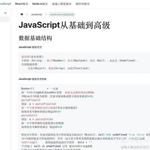This screenshot has width=150, height=150.
Task: Click the JavaScript从基础到高级 breadcrumb pill
Action: [x=62, y=14]
